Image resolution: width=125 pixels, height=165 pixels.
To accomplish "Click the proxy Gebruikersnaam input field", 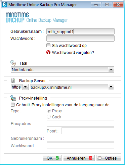I will pyautogui.click(x=80, y=138).
